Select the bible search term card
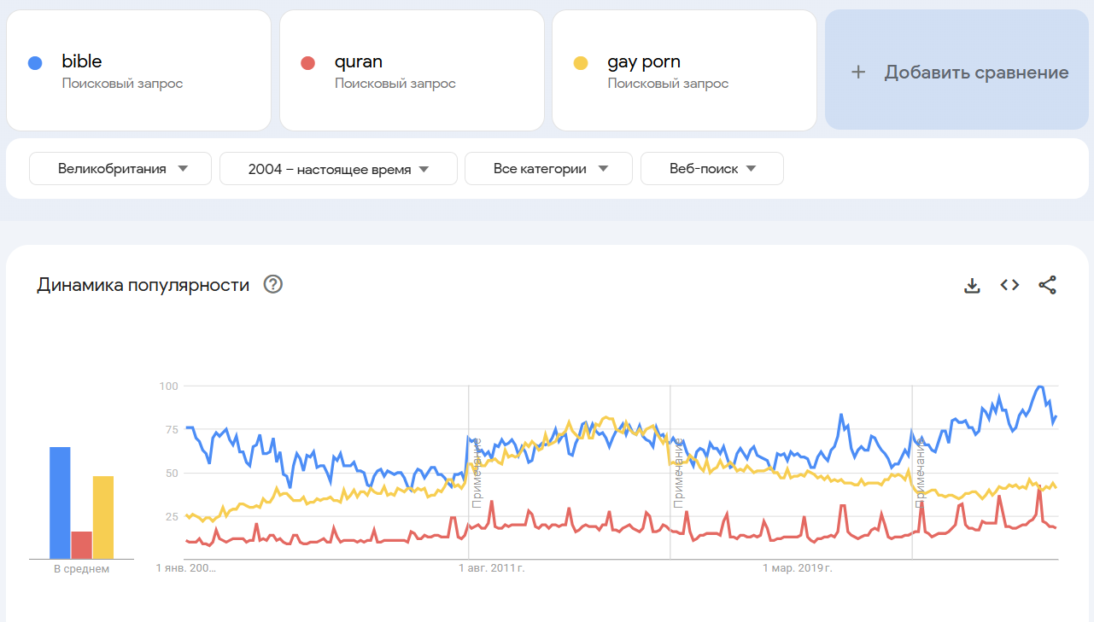The height and width of the screenshot is (622, 1094). tap(138, 71)
